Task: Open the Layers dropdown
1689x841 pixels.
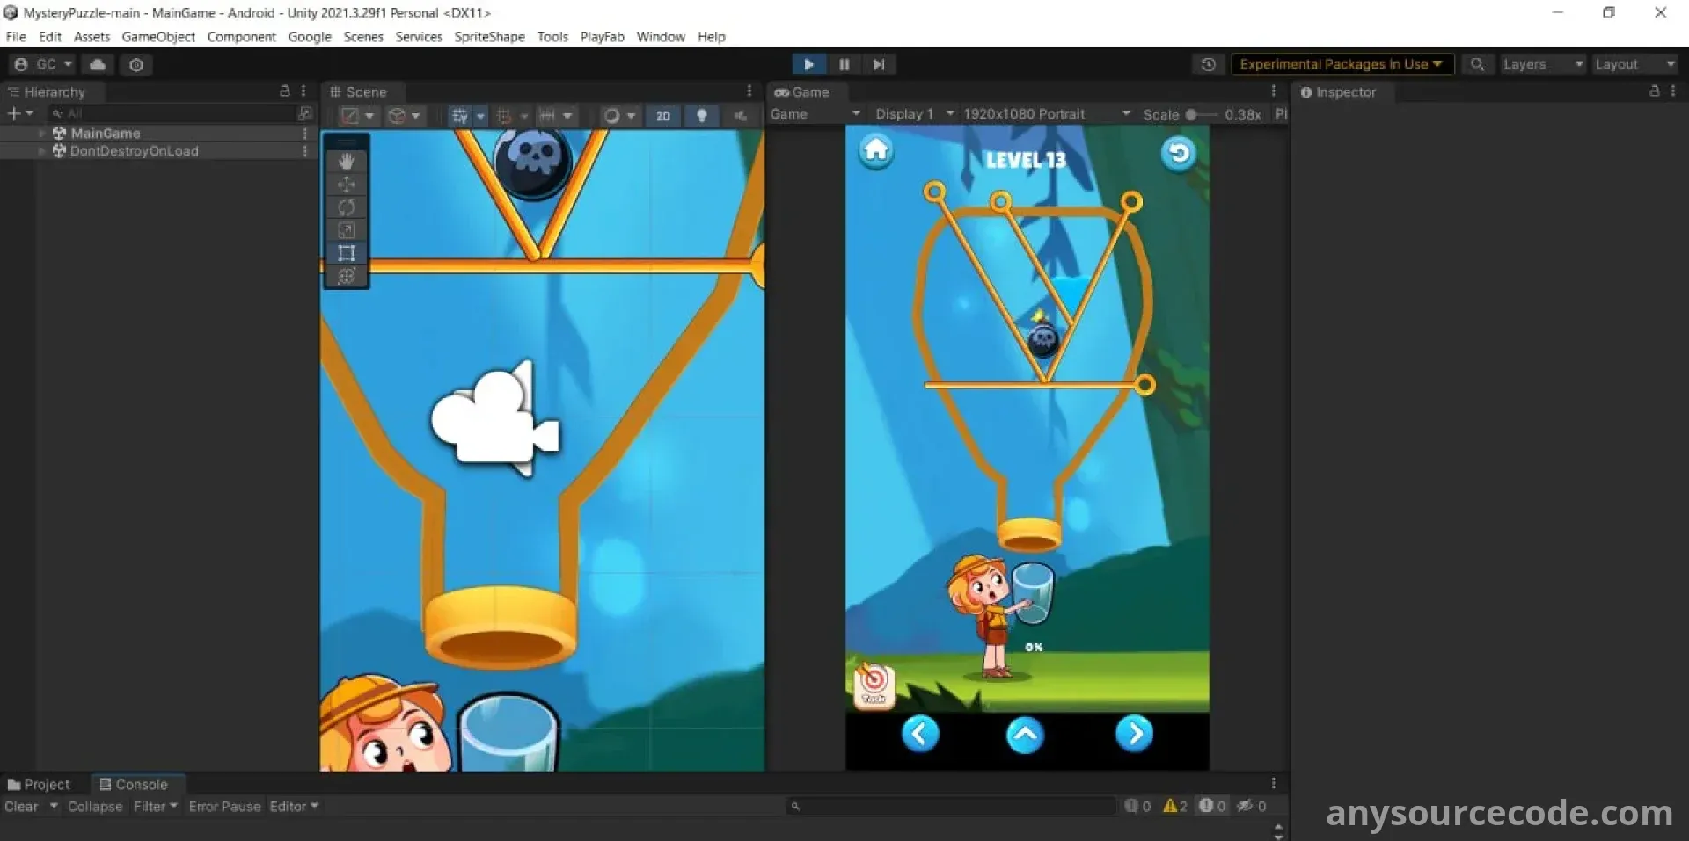Action: 1541,64
